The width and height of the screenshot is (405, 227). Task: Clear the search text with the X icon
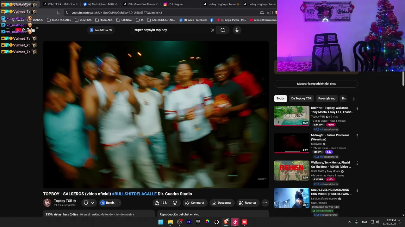pyautogui.click(x=213, y=30)
